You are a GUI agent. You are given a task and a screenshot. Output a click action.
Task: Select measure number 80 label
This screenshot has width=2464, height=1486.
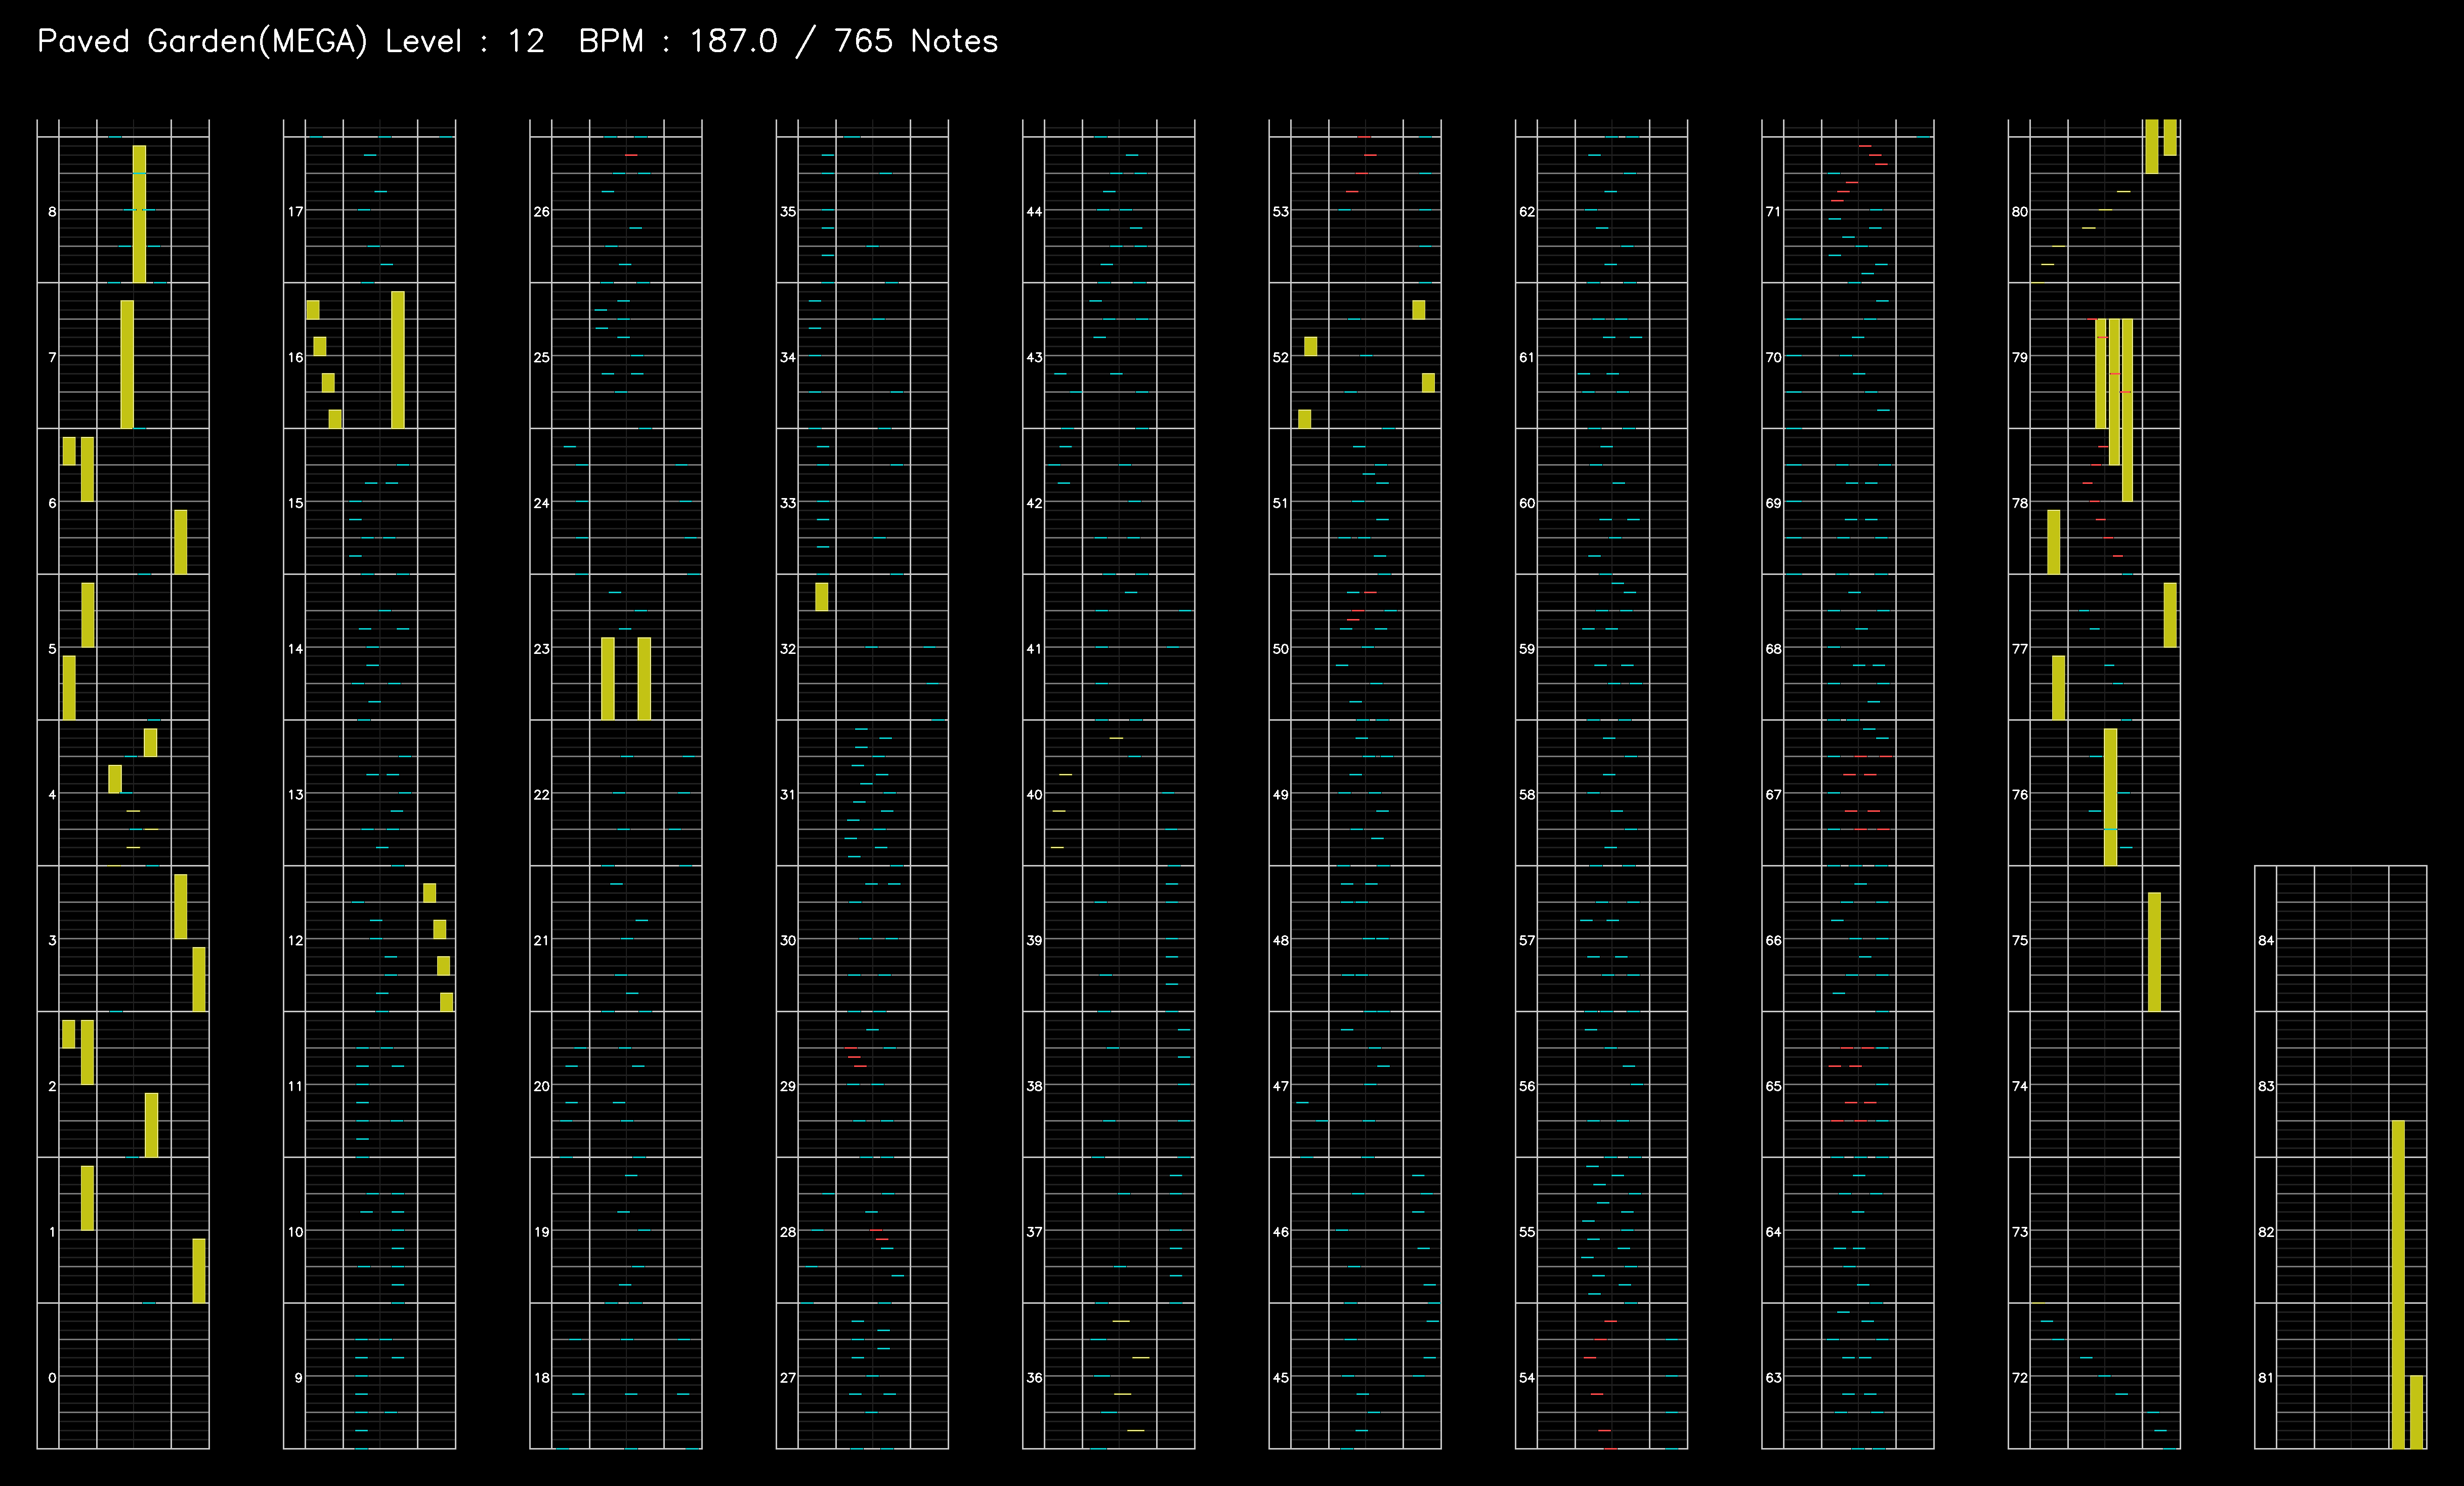click(x=2020, y=211)
